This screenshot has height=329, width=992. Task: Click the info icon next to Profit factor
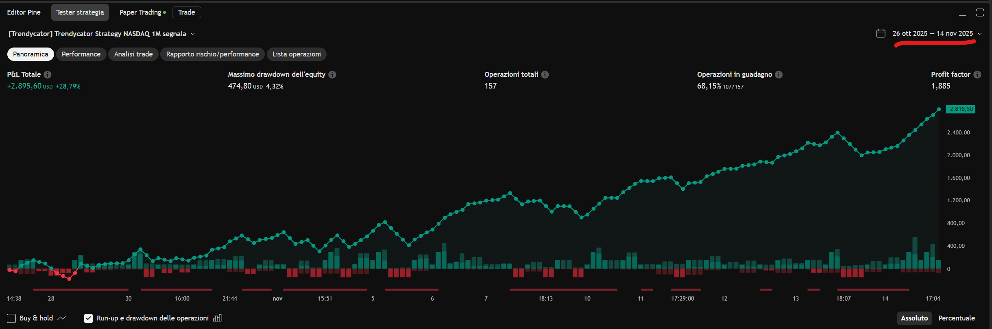coord(977,75)
